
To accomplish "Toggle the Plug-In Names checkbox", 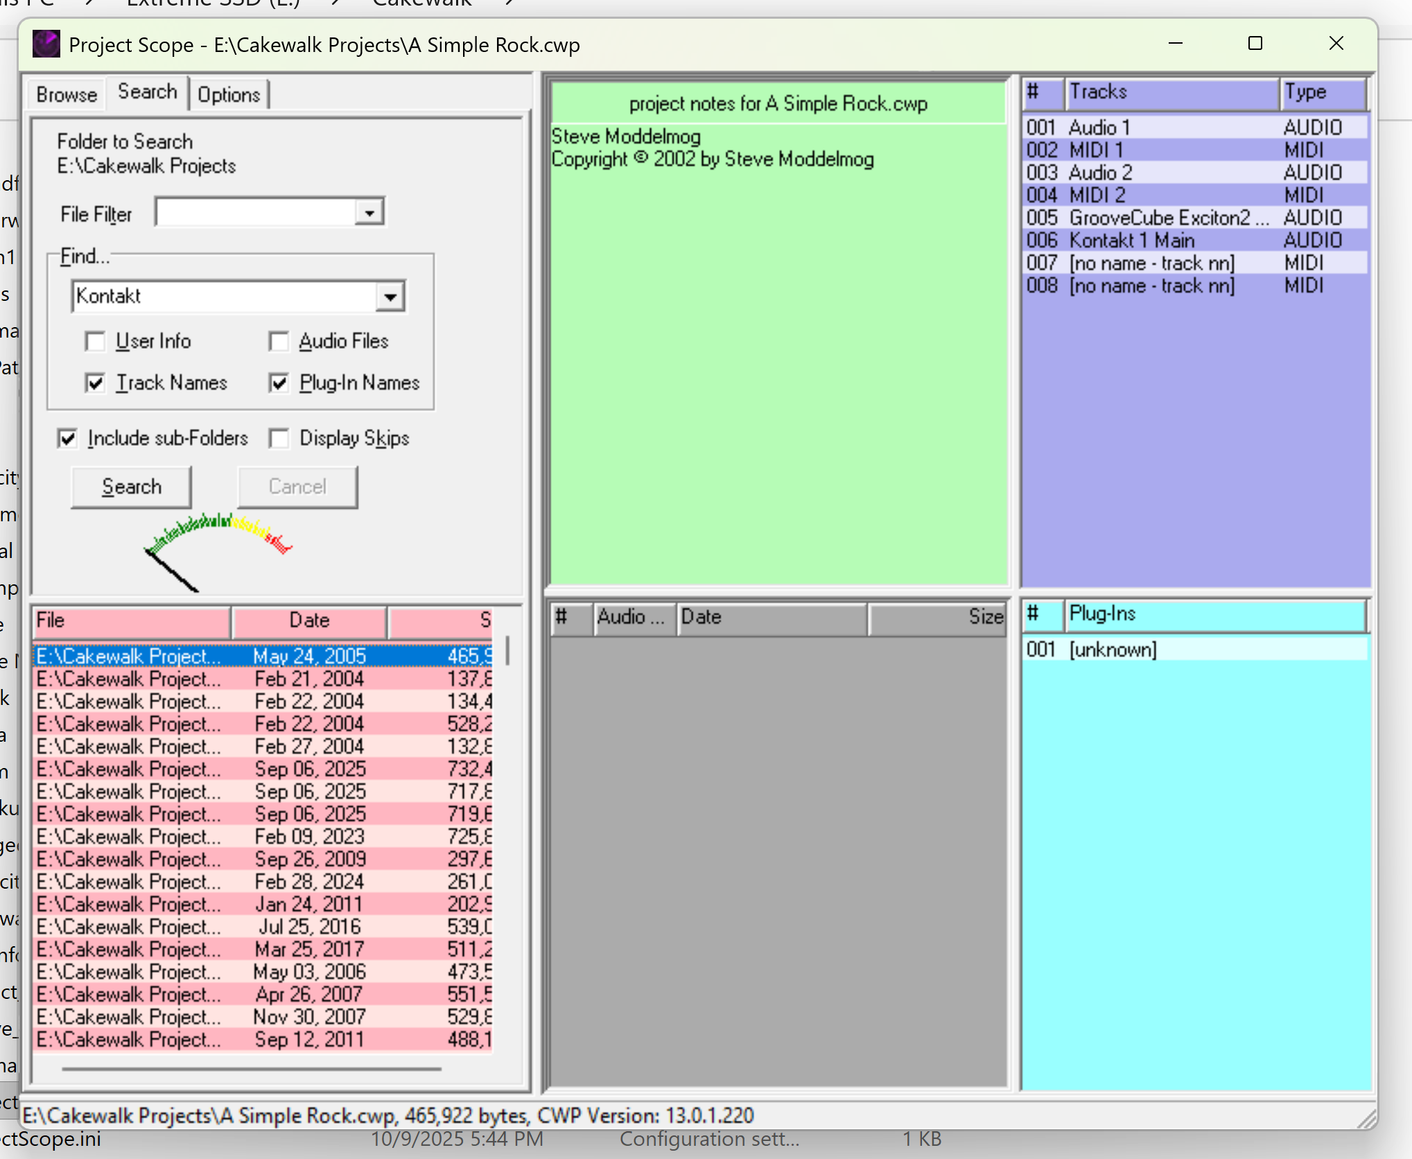I will [279, 383].
